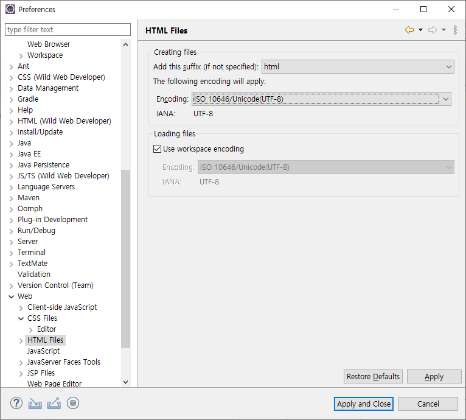Cancel the Preferences dialog
The height and width of the screenshot is (420, 466).
(428, 404)
